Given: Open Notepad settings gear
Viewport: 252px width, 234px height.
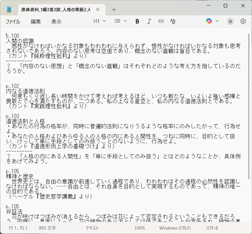Looking at the screenshot, I should coord(243,21).
